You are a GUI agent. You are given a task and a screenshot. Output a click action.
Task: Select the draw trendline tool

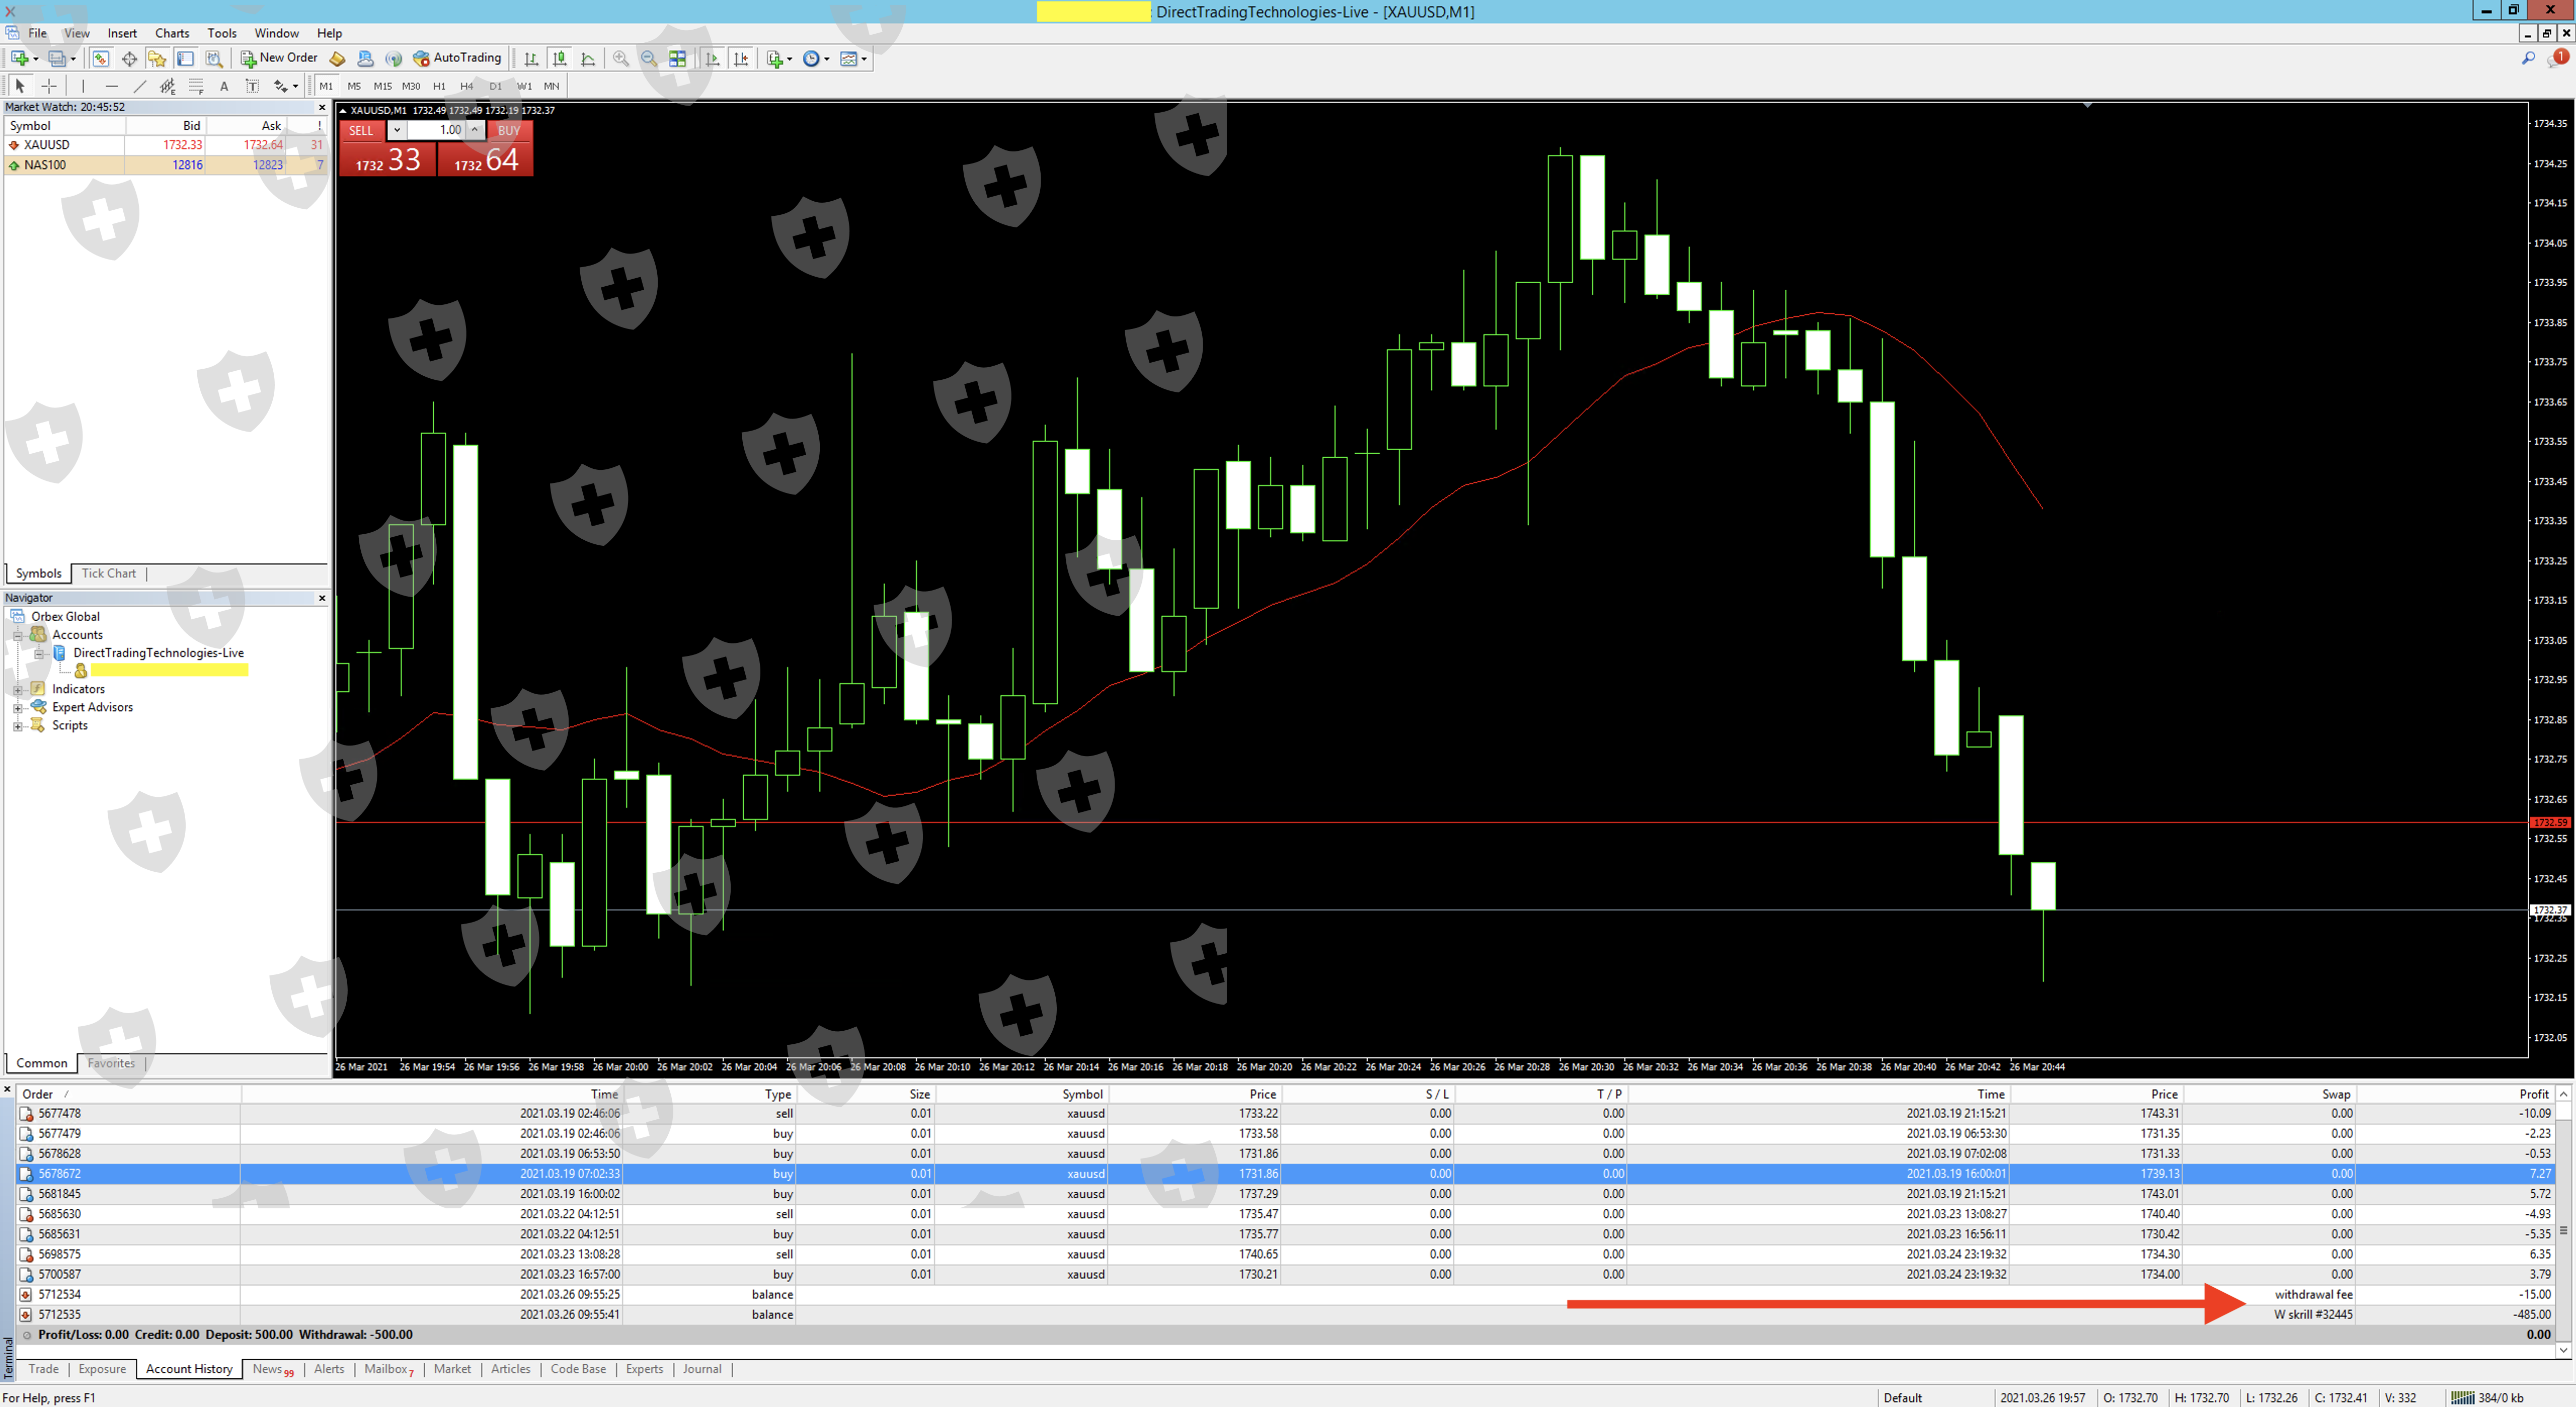click(140, 86)
